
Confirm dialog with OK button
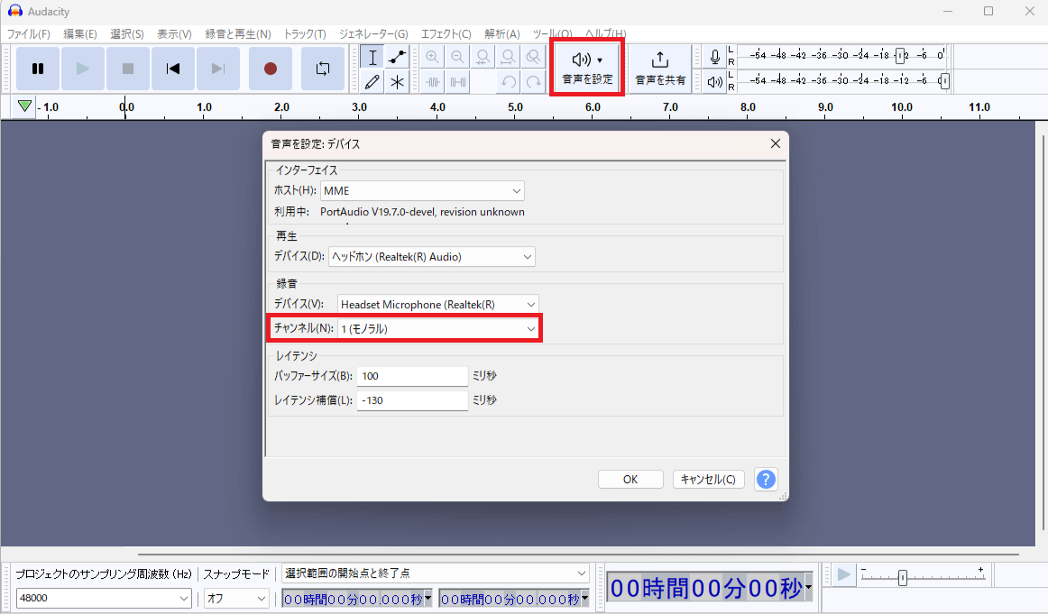point(630,479)
